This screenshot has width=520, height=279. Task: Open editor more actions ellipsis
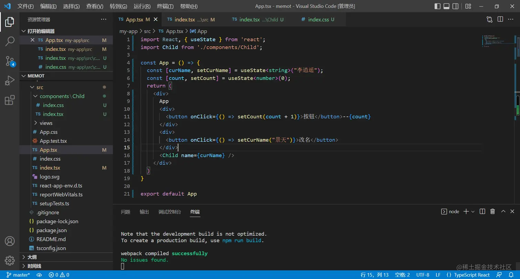(511, 20)
